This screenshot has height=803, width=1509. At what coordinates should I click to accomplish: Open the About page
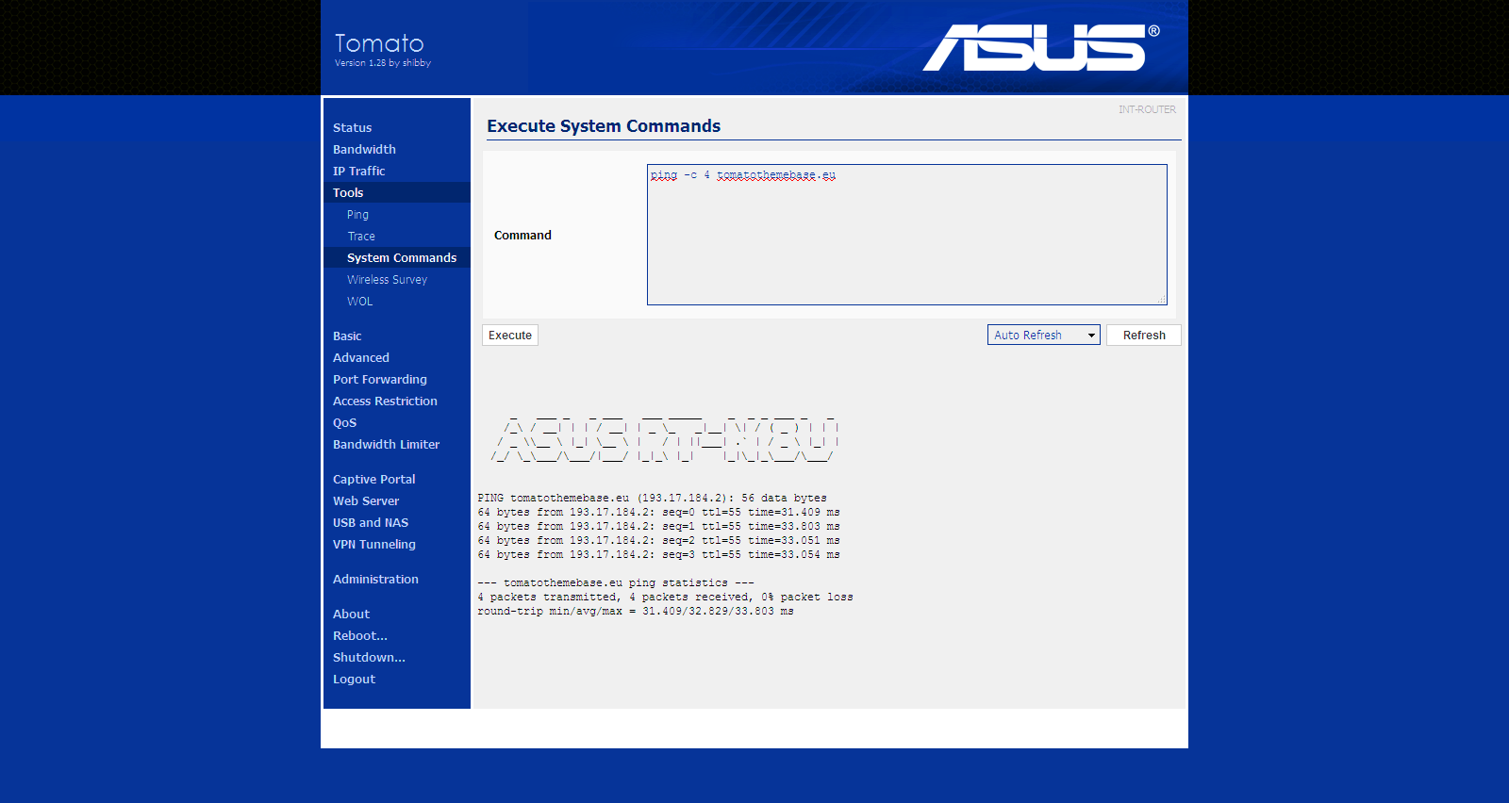point(351,614)
